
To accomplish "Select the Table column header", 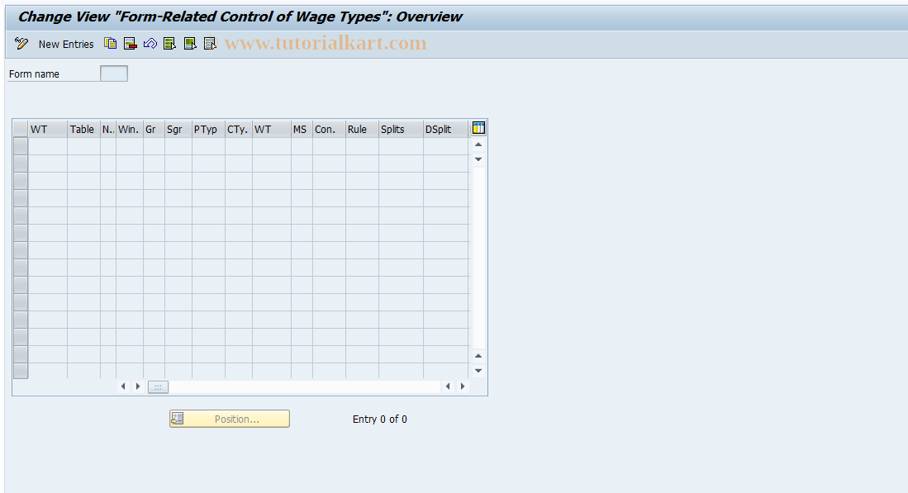I will click(83, 129).
